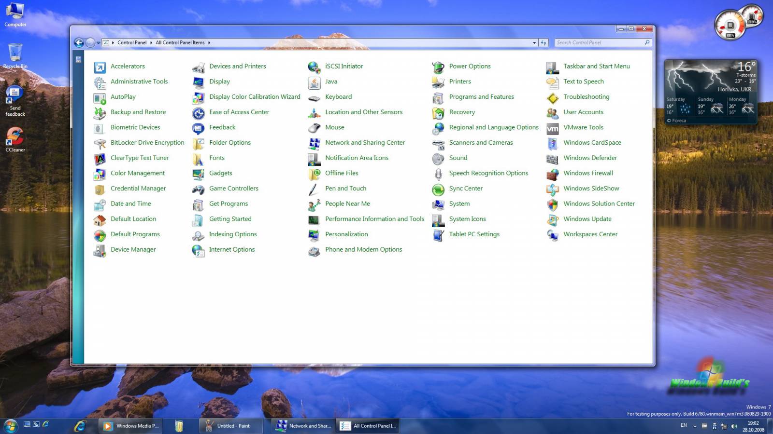
Task: Open the Sound icon
Action: click(438, 159)
